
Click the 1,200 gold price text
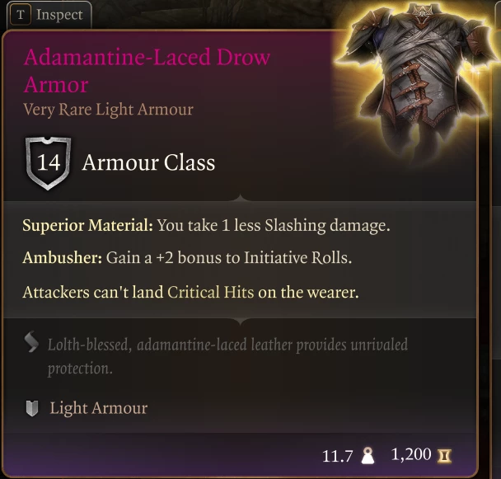[x=411, y=454]
